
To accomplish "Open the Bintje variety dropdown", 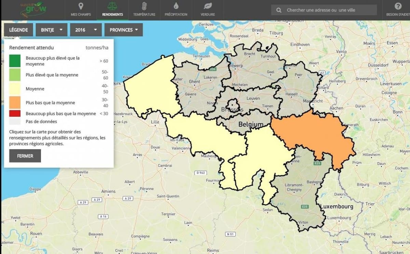I will point(51,30).
